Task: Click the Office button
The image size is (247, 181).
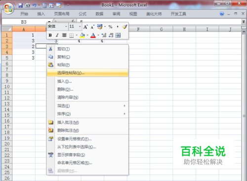Action: click(8, 8)
